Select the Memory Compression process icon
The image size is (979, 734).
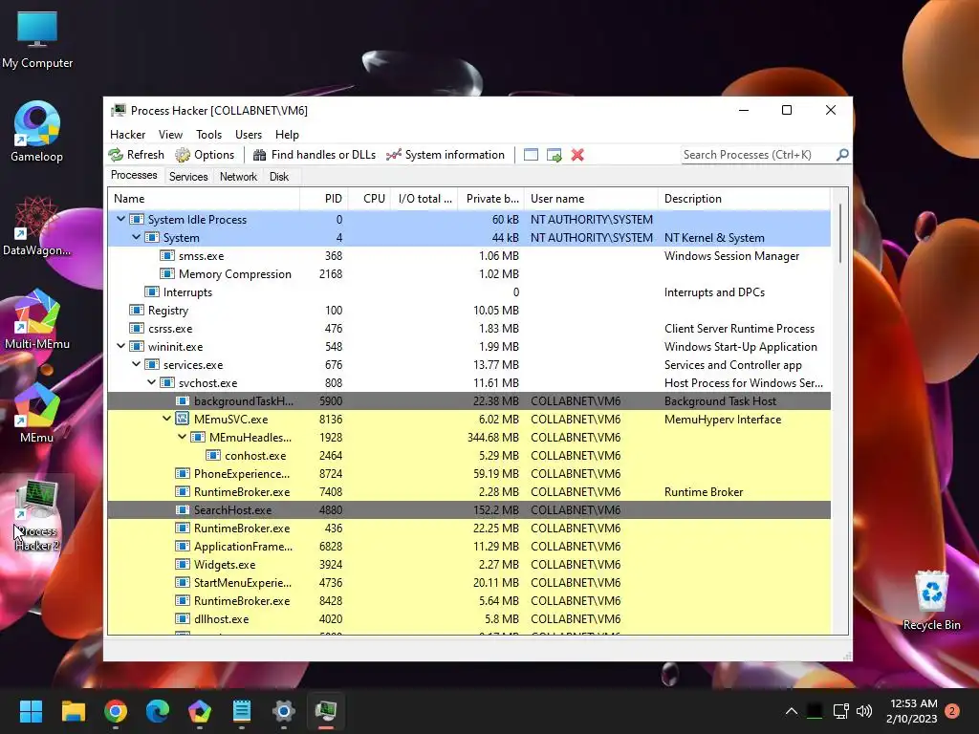pyautogui.click(x=166, y=273)
